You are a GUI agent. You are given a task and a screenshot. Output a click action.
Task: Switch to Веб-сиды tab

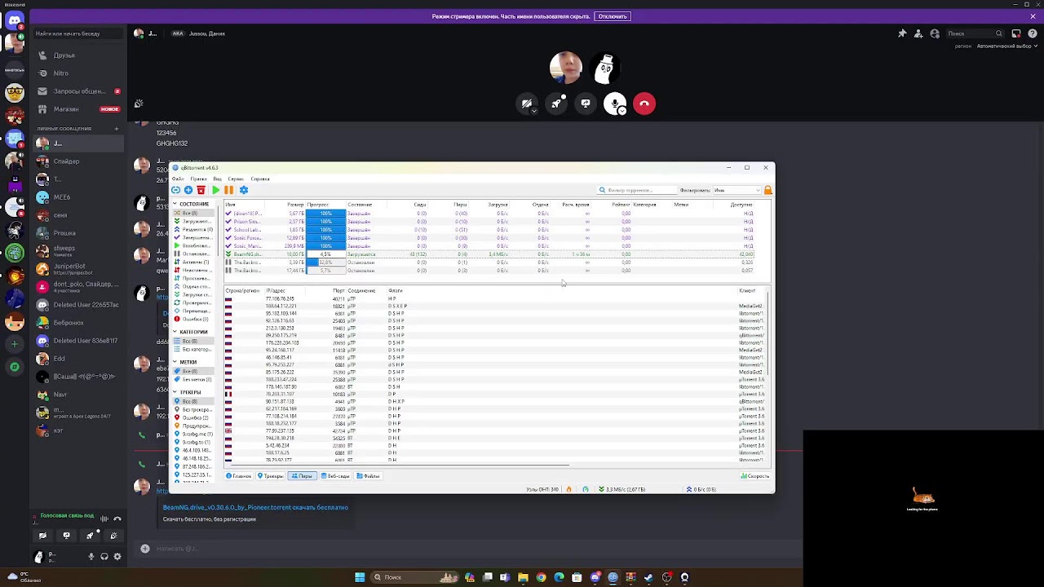point(335,476)
